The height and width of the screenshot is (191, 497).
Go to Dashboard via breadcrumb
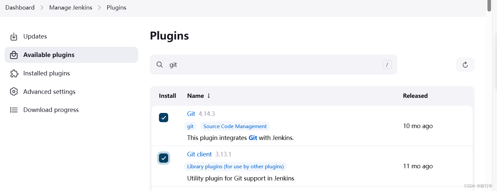tap(20, 8)
